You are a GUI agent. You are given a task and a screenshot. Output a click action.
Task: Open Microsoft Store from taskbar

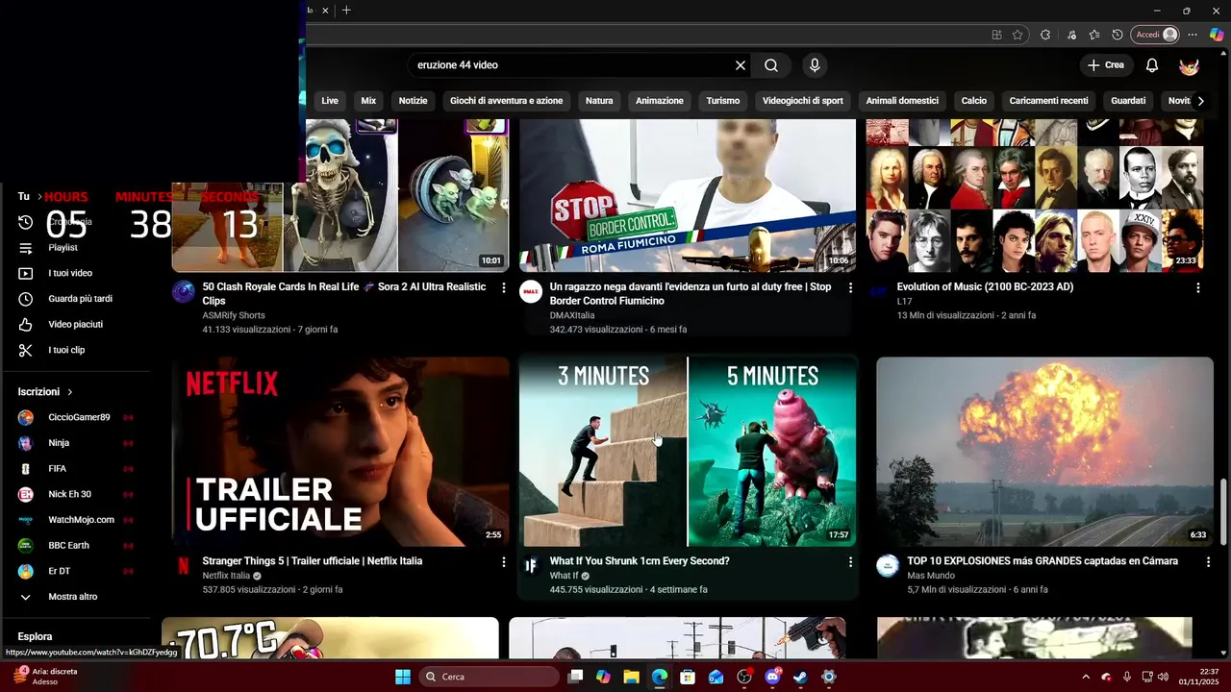[x=688, y=677]
